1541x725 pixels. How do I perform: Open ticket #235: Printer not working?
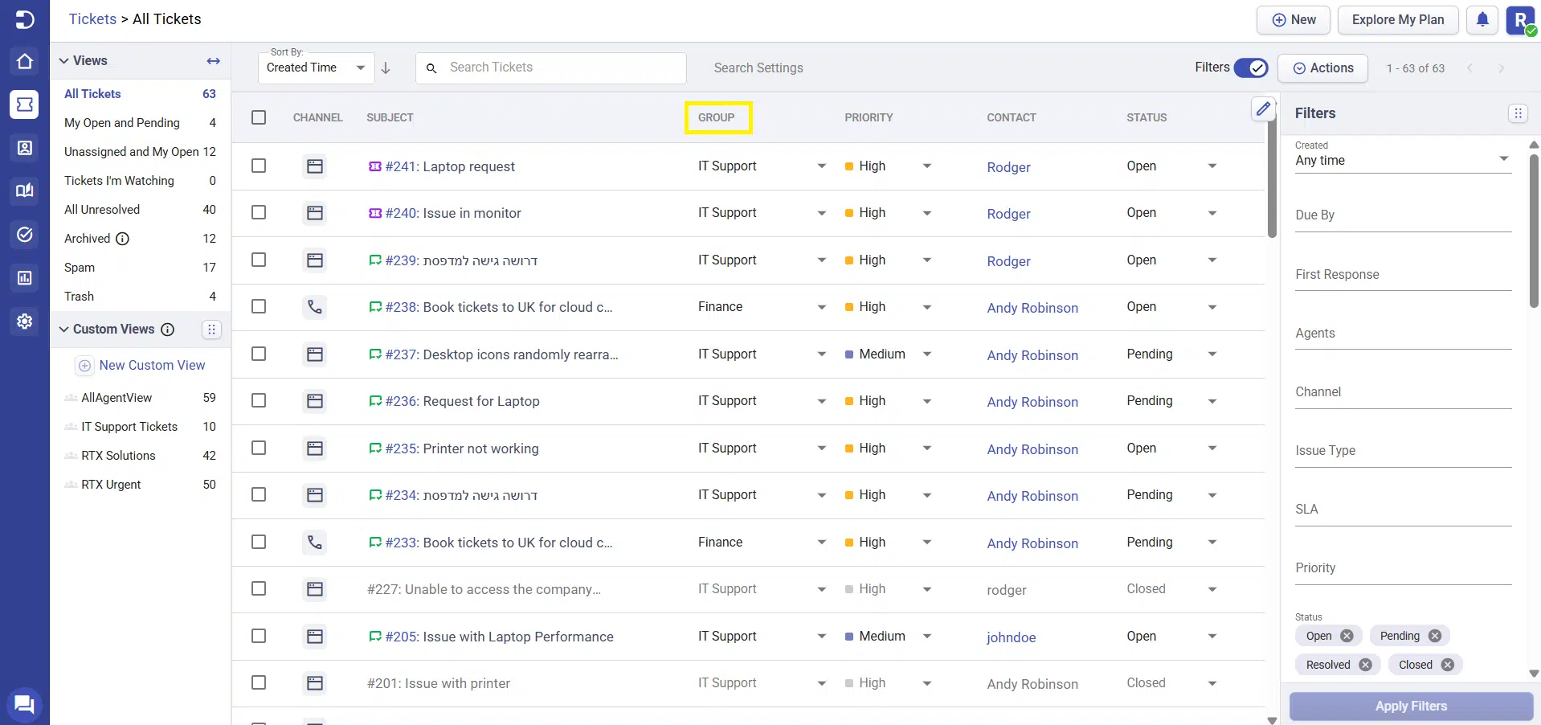click(462, 449)
